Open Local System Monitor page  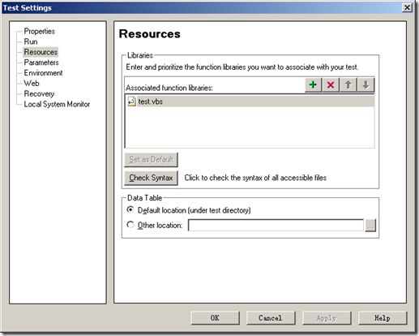57,104
